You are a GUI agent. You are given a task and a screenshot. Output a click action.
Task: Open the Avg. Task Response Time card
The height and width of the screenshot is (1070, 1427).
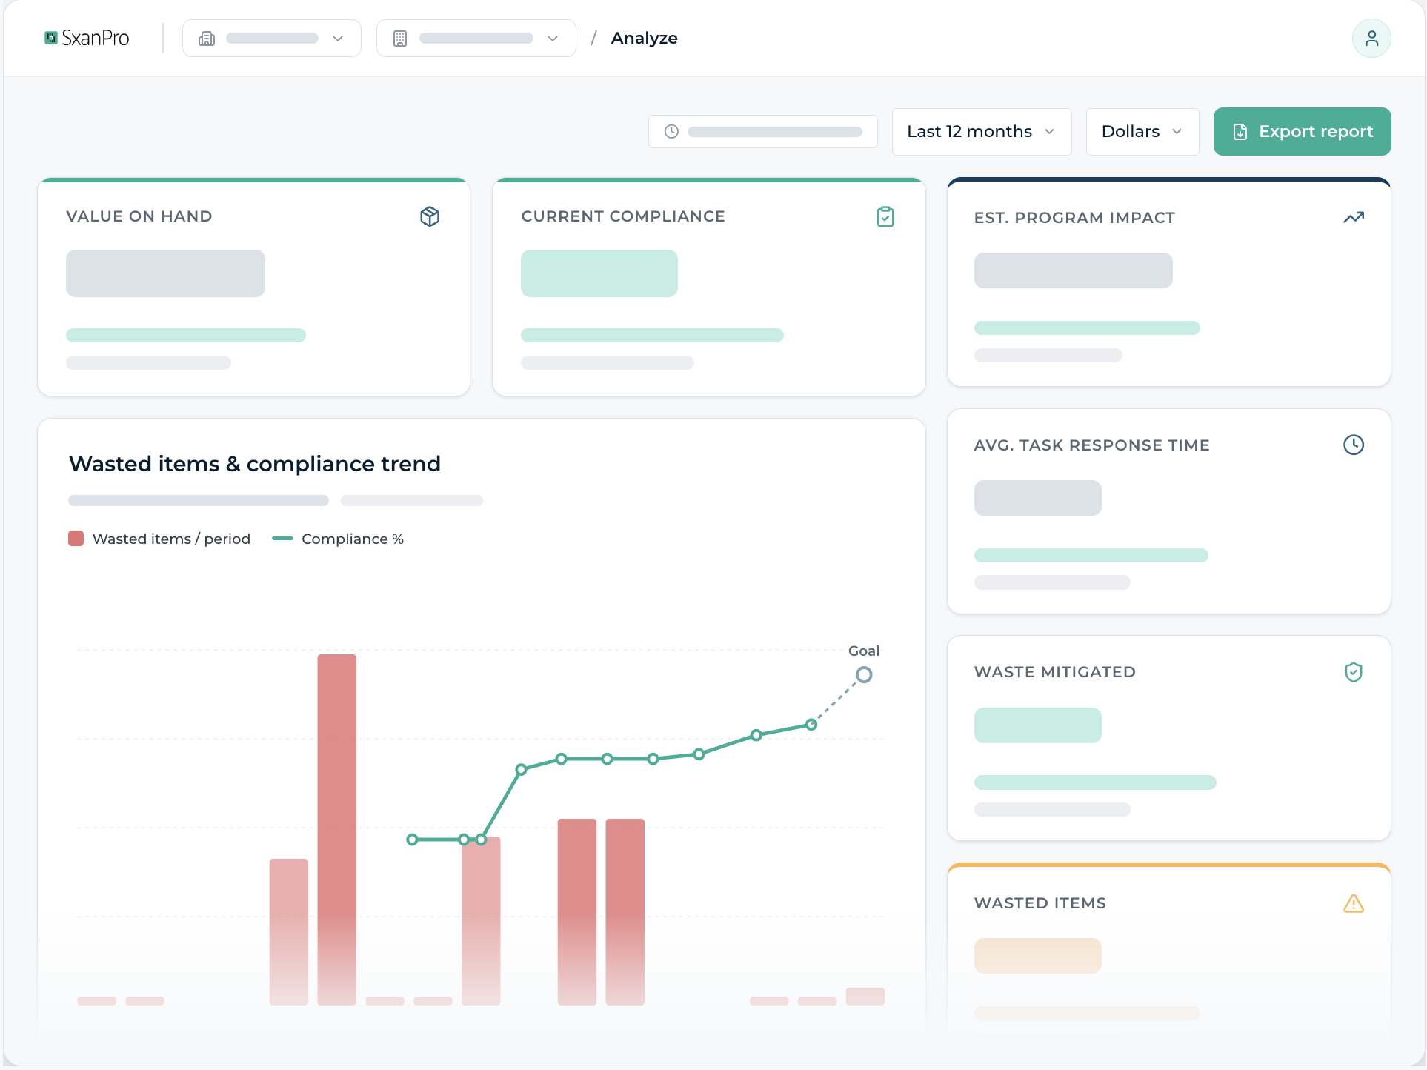point(1169,511)
